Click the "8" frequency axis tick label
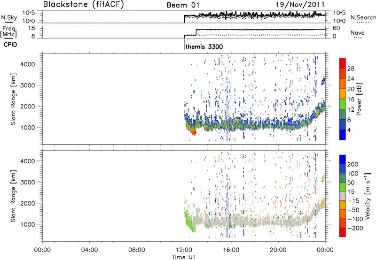 33,37
